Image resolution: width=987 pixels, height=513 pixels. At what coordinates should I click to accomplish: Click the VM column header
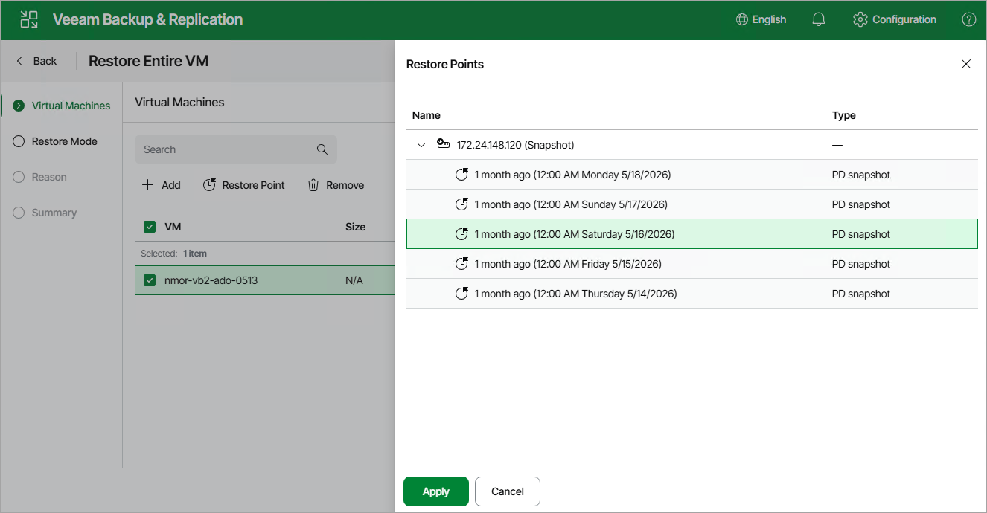[173, 227]
